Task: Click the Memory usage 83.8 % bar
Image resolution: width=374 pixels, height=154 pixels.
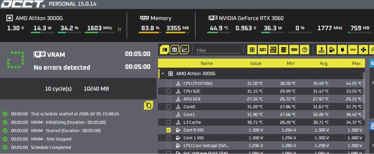Action: pos(150,32)
